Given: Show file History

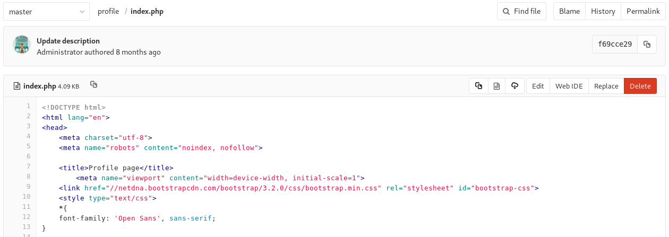Looking at the screenshot, I should [x=603, y=11].
